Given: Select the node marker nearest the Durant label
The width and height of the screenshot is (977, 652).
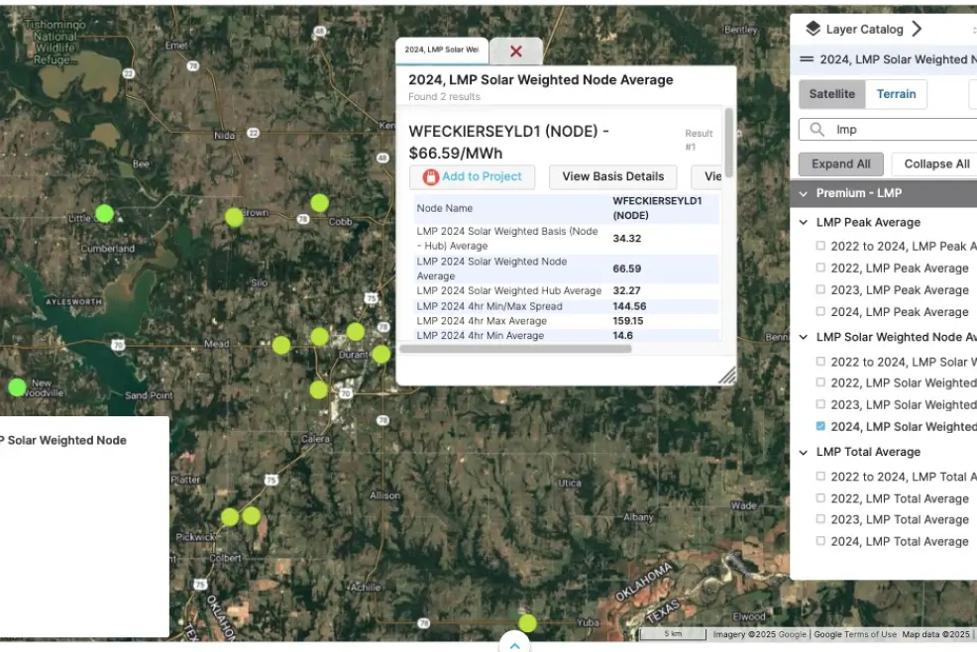Looking at the screenshot, I should [x=355, y=331].
